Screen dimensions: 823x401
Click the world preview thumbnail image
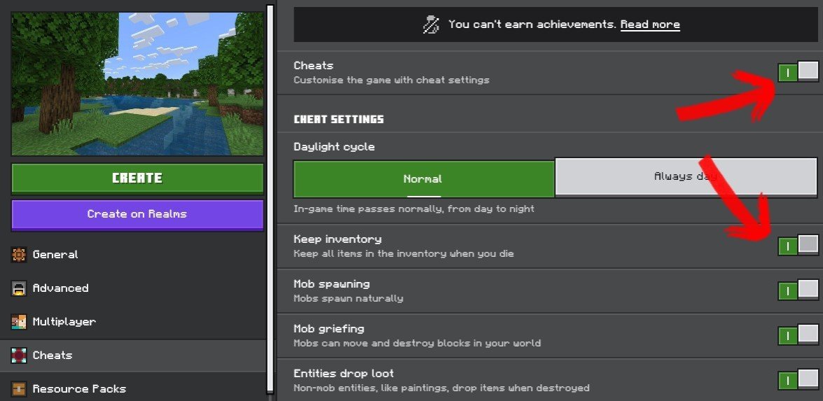(137, 84)
